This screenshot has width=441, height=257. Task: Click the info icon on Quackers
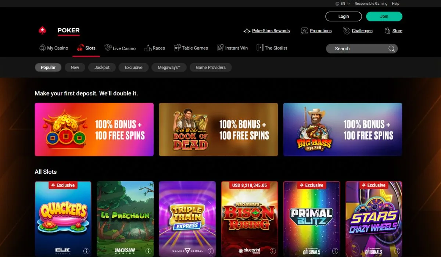click(86, 251)
